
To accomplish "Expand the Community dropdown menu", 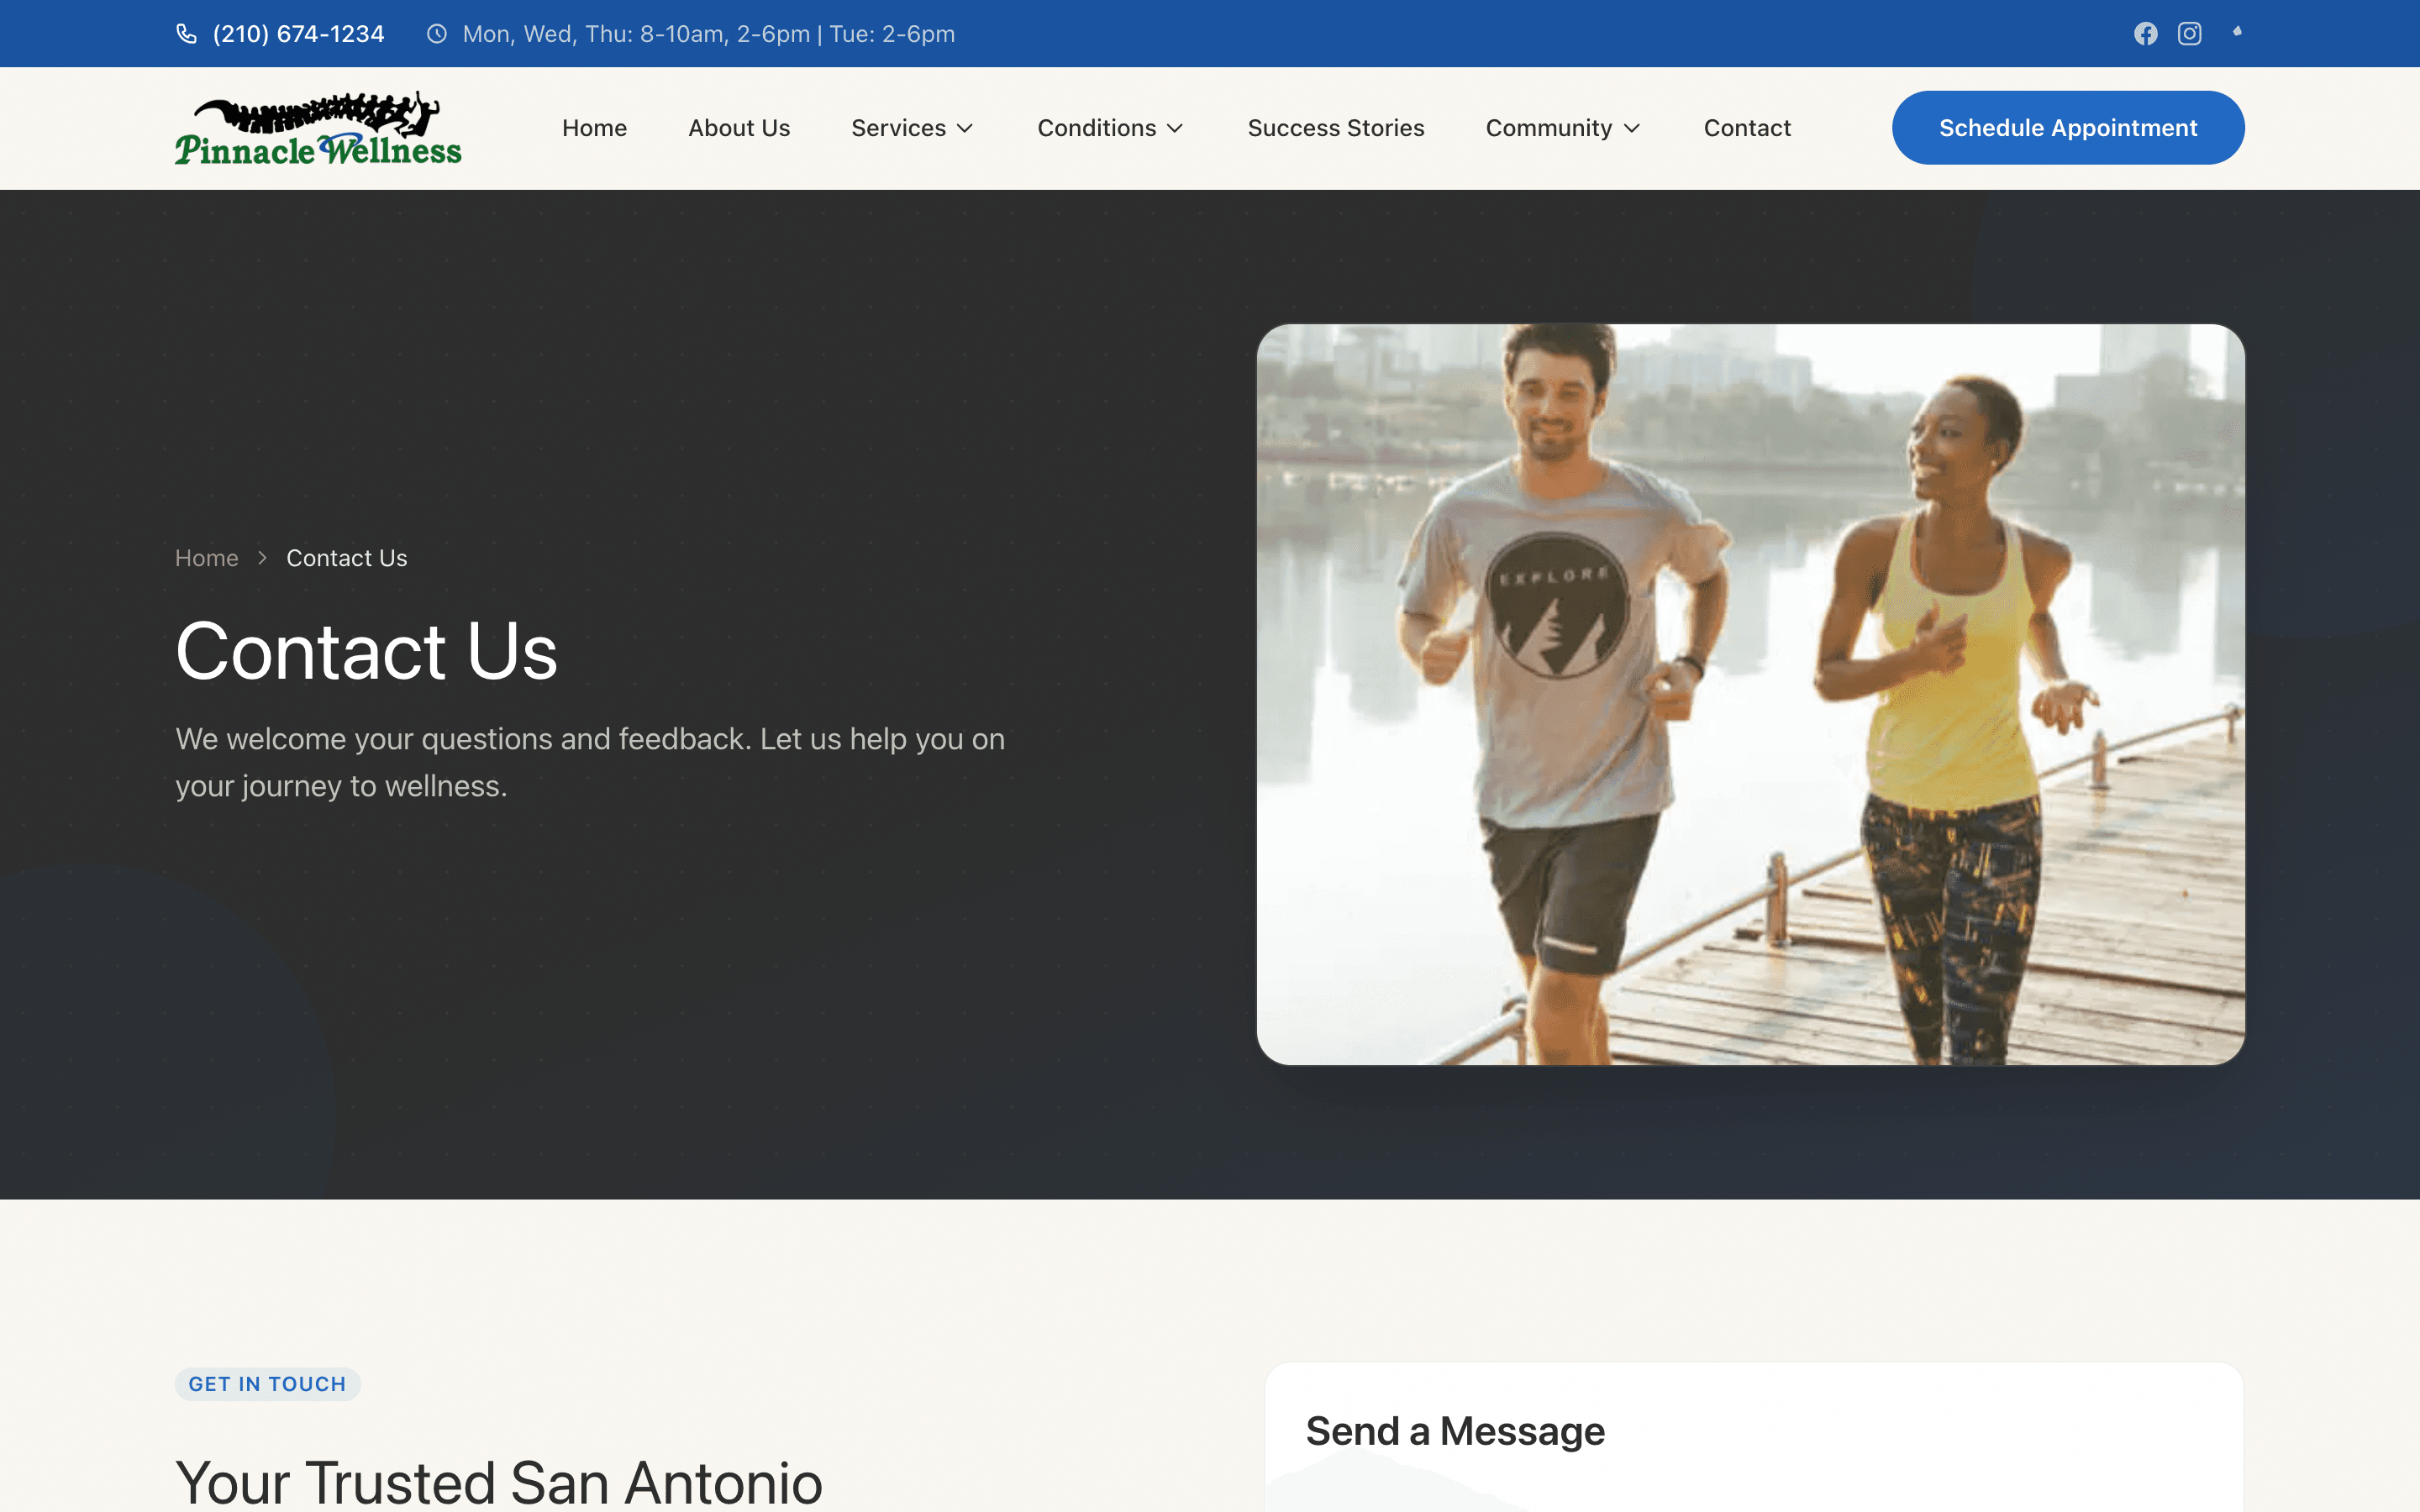I will (x=1563, y=128).
